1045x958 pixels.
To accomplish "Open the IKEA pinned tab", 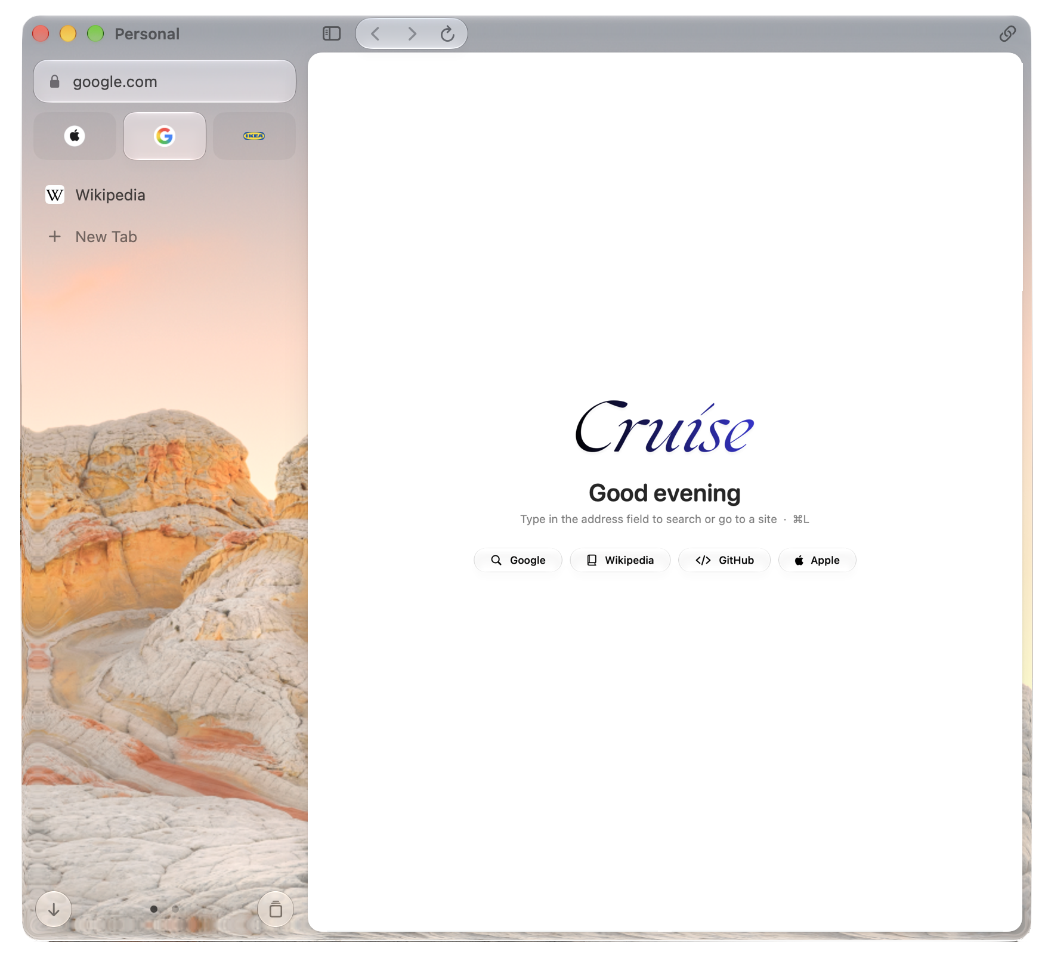I will coord(254,136).
